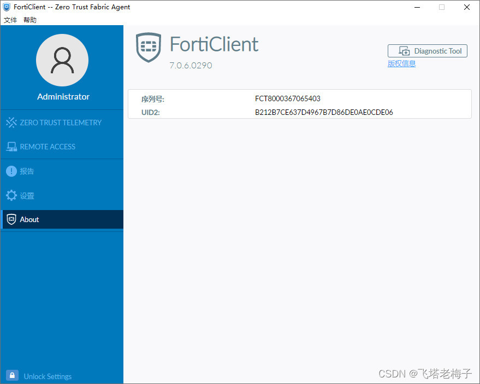Open the 帮助 menu
480x384 pixels.
pyautogui.click(x=30, y=20)
